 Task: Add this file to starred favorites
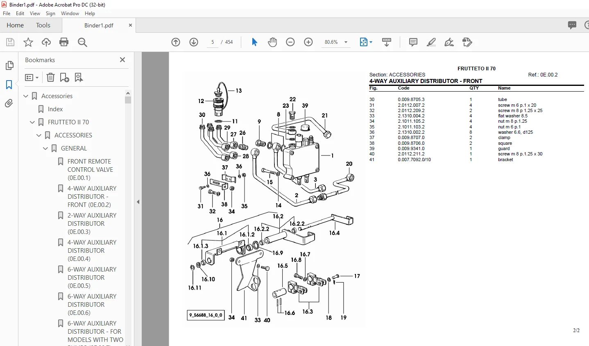(x=28, y=42)
